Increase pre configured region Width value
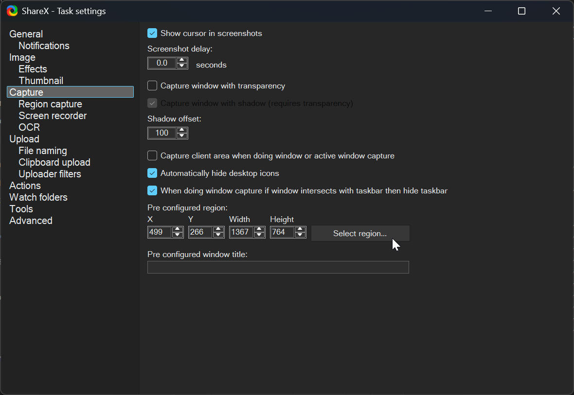Screen dimensions: 574x395 tap(259, 229)
